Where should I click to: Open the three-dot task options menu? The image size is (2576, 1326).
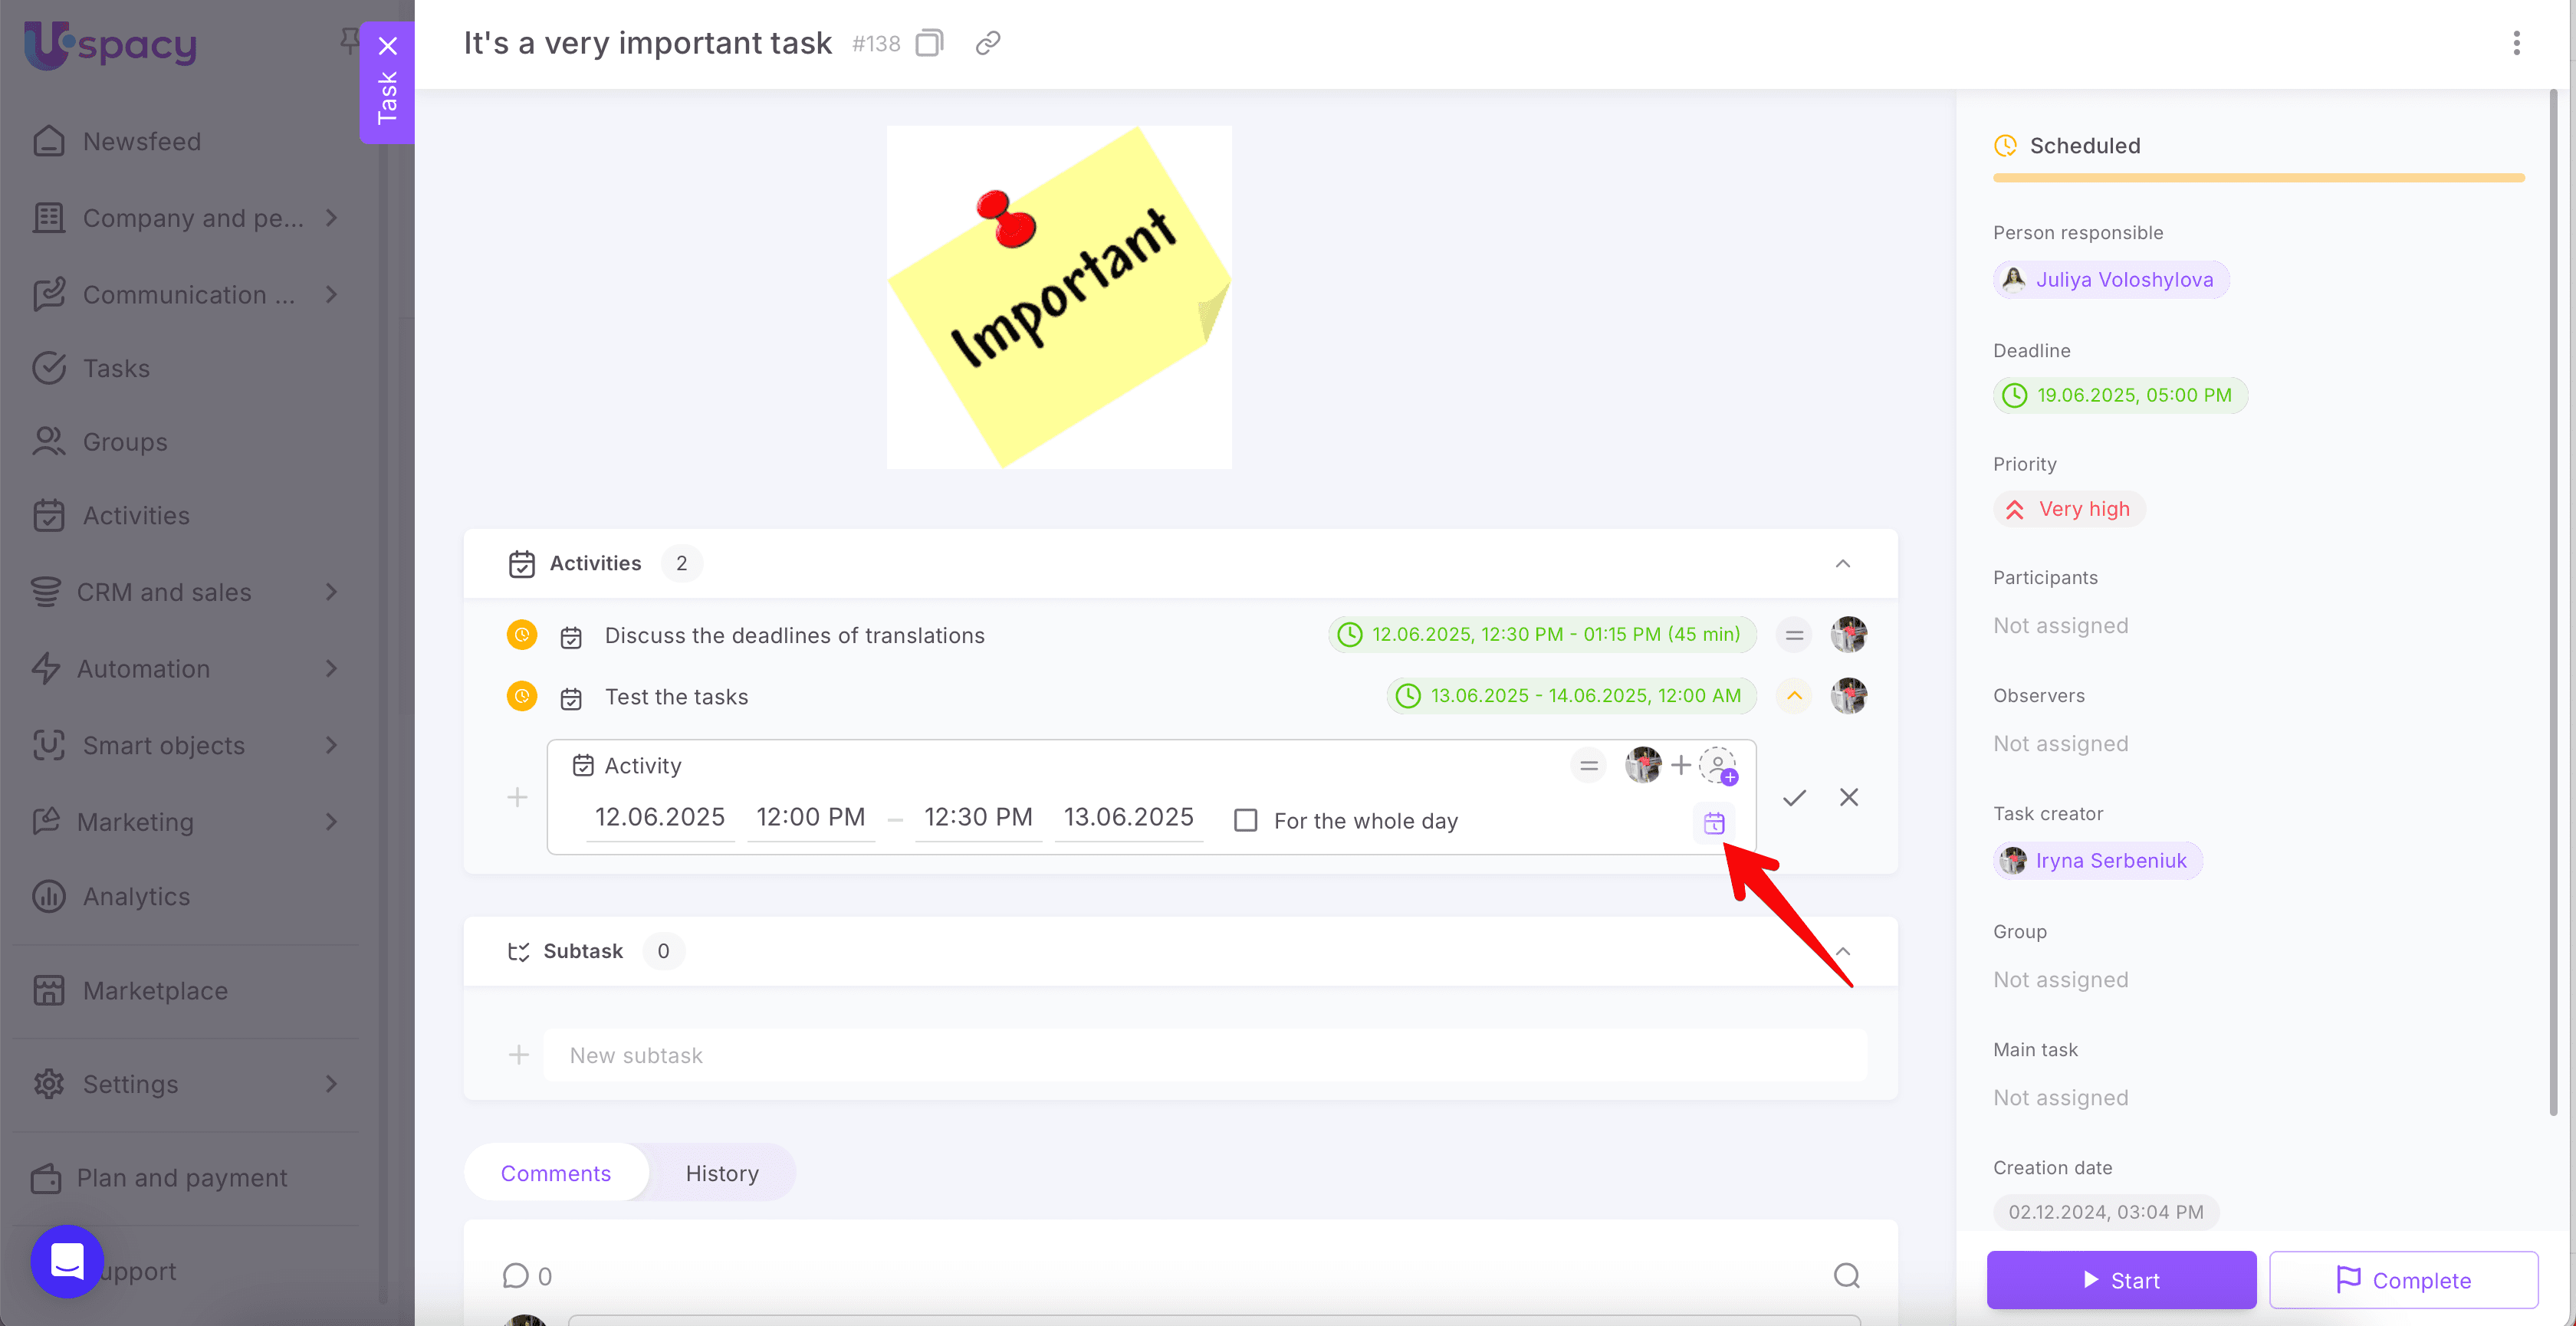[2516, 43]
